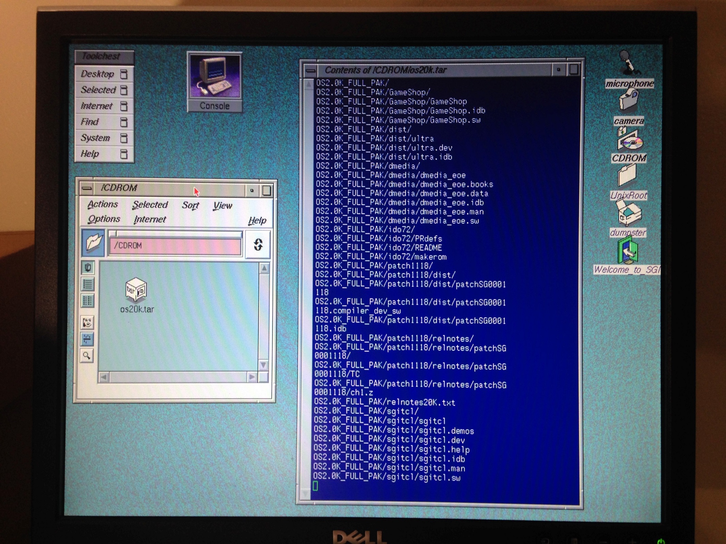Open the Actions menu in /CDROM window
The image size is (726, 544).
pyautogui.click(x=102, y=204)
